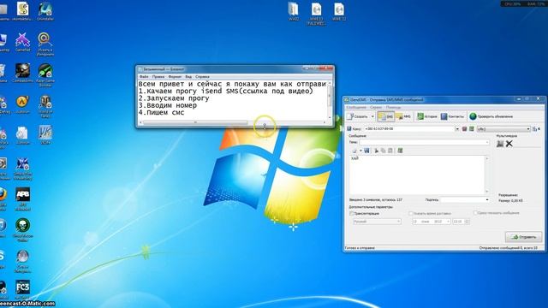The image size is (548, 308).
Task: Switch to MMS mode in iSendSMS
Action: (x=403, y=116)
